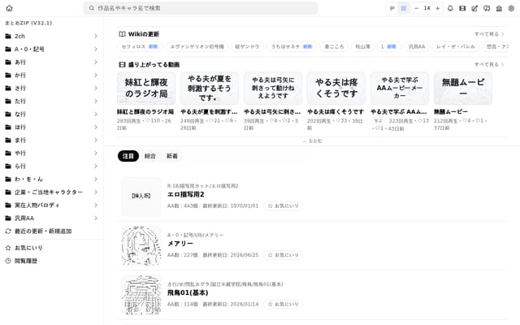Open やる夫が夏を刺激するそうです video thumbnail
This screenshot has width=520, height=325.
210,89
